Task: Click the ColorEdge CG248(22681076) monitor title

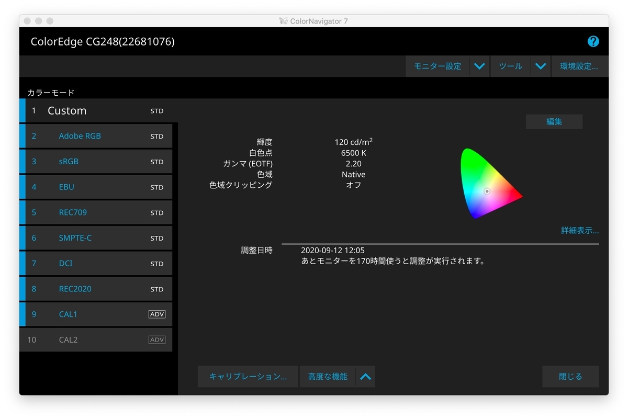Action: [103, 42]
